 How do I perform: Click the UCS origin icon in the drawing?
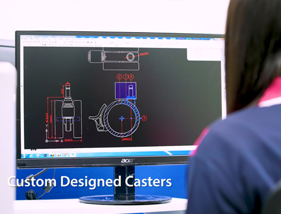47,140
